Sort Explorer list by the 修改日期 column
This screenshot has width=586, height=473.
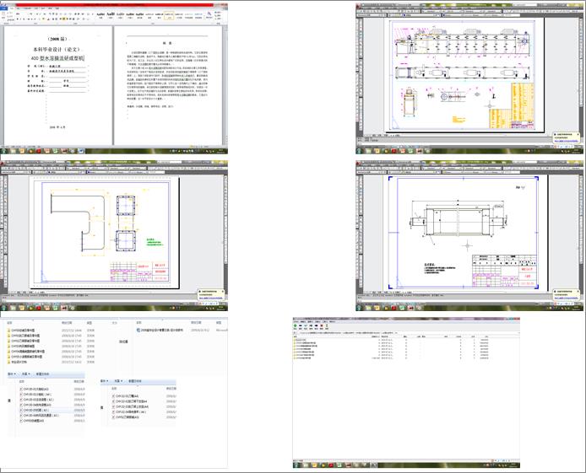click(x=67, y=323)
